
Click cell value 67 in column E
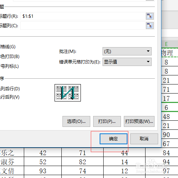[x=170, y=144]
